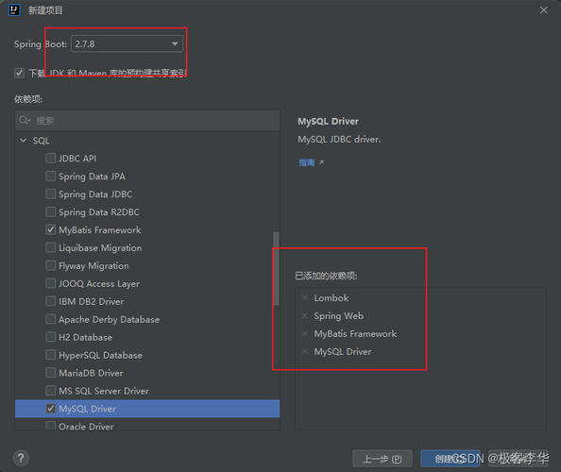
Task: Focus the dependency search field
Action: tap(147, 121)
